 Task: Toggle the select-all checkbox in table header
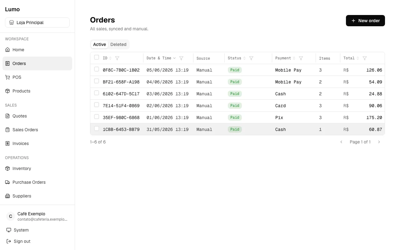[x=97, y=57]
